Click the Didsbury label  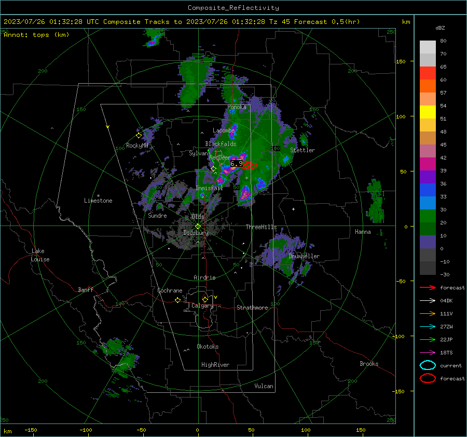pyautogui.click(x=196, y=233)
